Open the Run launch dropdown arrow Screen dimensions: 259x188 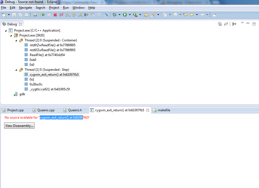pos(130,15)
